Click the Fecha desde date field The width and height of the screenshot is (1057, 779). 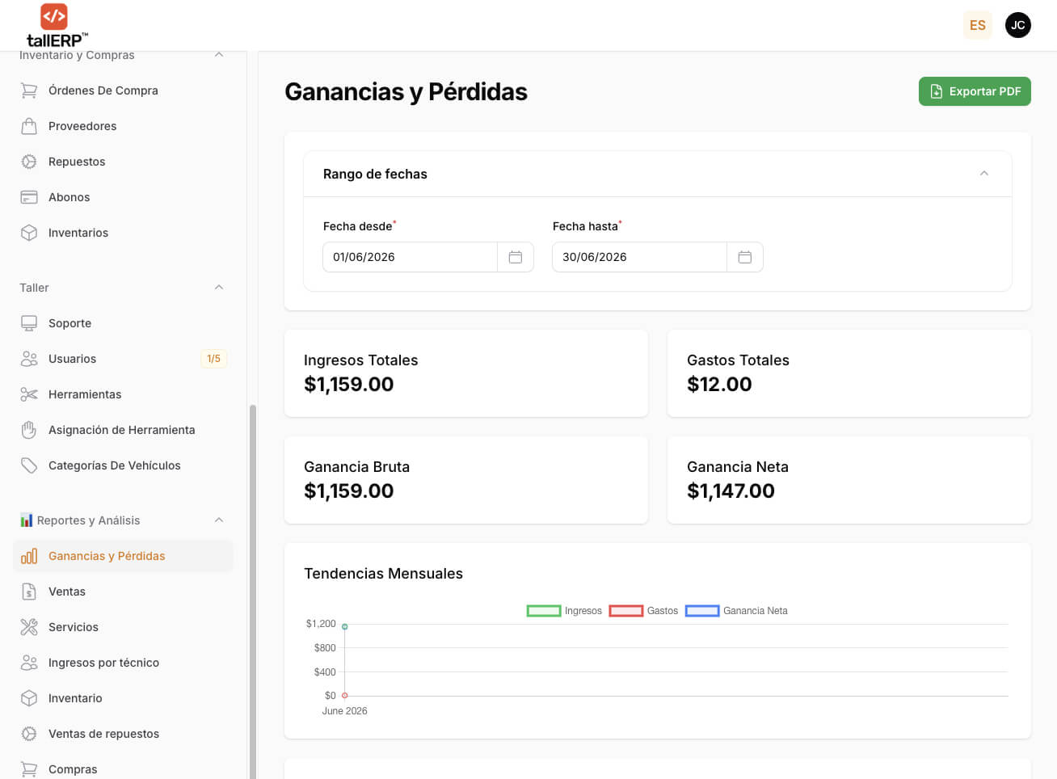(x=410, y=257)
